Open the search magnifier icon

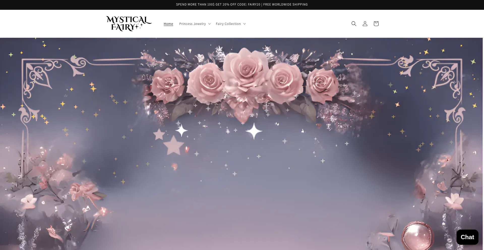pyautogui.click(x=354, y=24)
